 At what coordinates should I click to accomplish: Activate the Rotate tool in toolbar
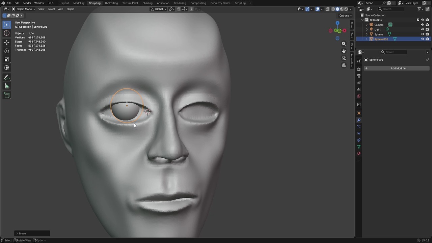click(x=7, y=51)
